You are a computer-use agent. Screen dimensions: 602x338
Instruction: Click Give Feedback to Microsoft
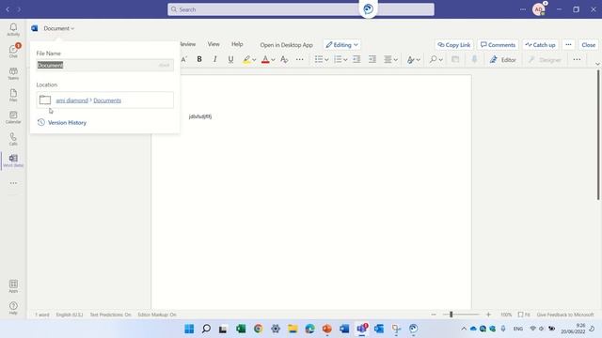click(565, 315)
